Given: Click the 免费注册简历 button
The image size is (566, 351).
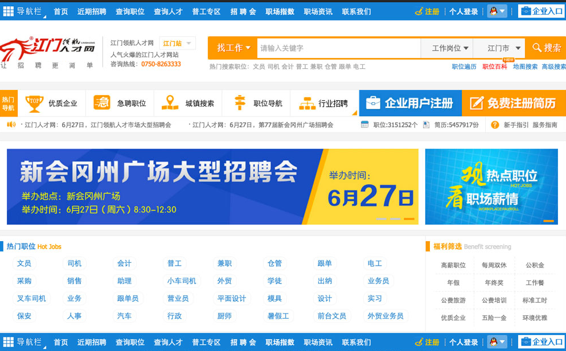Looking at the screenshot, I should 513,103.
